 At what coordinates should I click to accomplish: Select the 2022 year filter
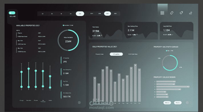(x=115, y=13)
